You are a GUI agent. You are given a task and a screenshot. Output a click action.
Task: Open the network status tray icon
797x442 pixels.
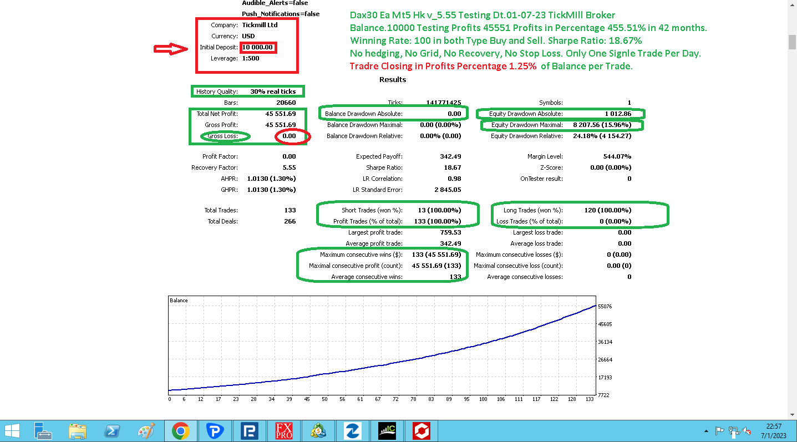pyautogui.click(x=733, y=431)
